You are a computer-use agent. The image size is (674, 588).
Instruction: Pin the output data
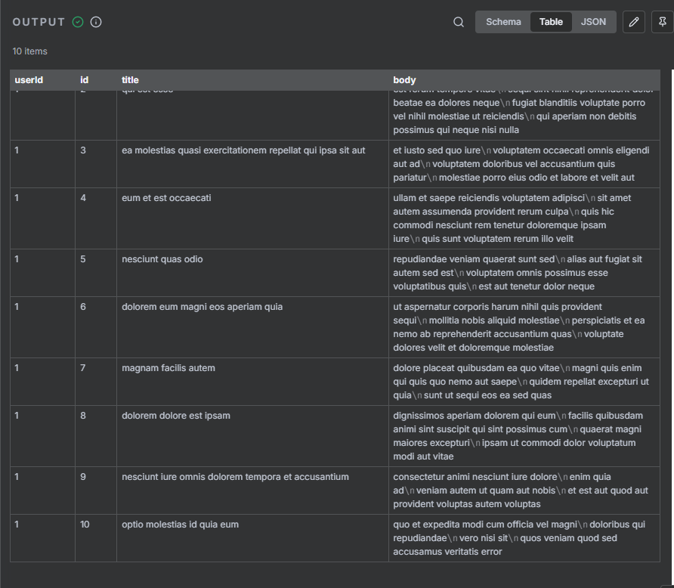tap(662, 22)
